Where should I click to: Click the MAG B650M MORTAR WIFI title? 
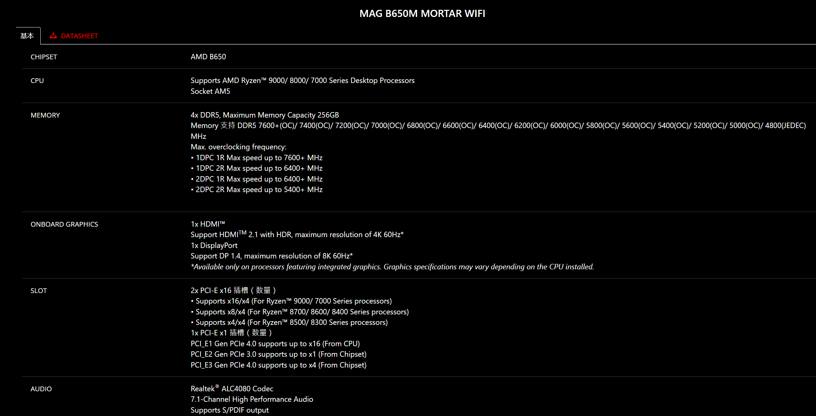(x=422, y=14)
